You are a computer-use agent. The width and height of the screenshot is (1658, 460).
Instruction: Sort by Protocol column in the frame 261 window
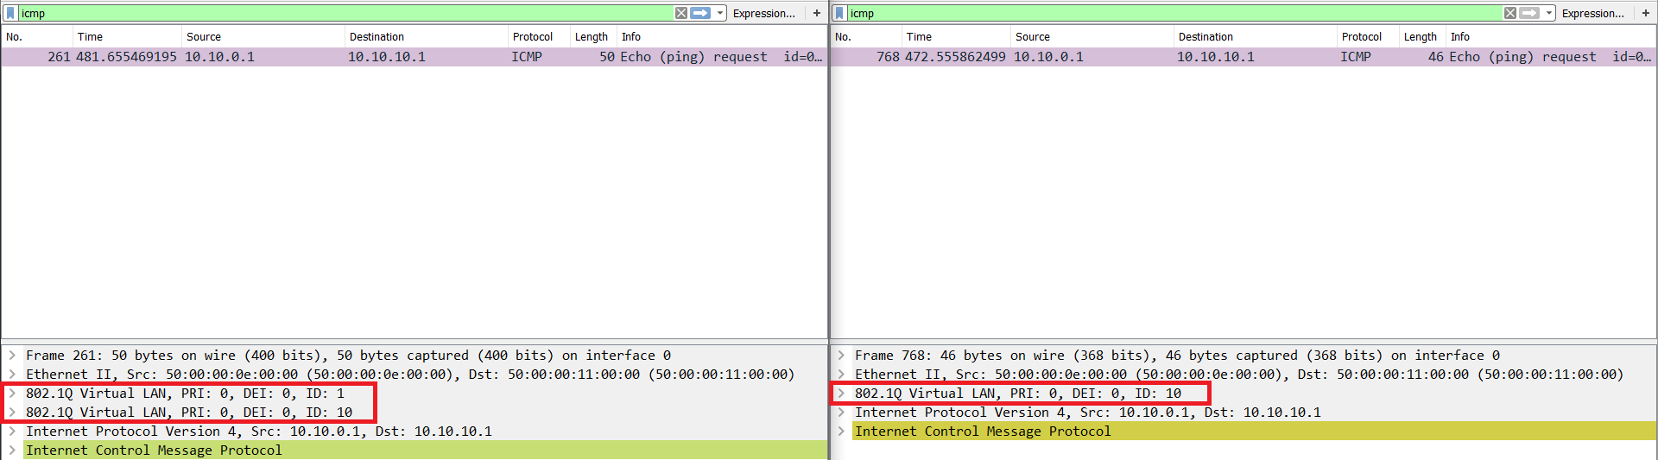coord(533,36)
